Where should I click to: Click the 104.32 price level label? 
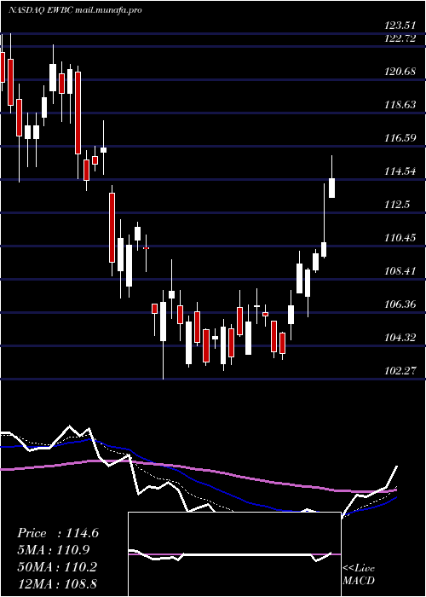[400, 338]
